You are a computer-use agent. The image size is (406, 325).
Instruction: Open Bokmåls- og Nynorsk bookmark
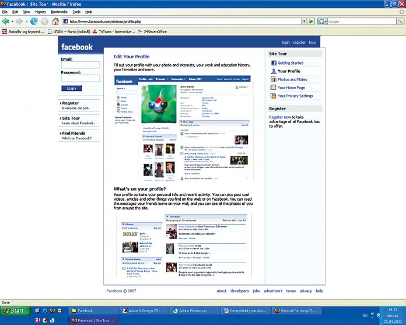pos(23,32)
